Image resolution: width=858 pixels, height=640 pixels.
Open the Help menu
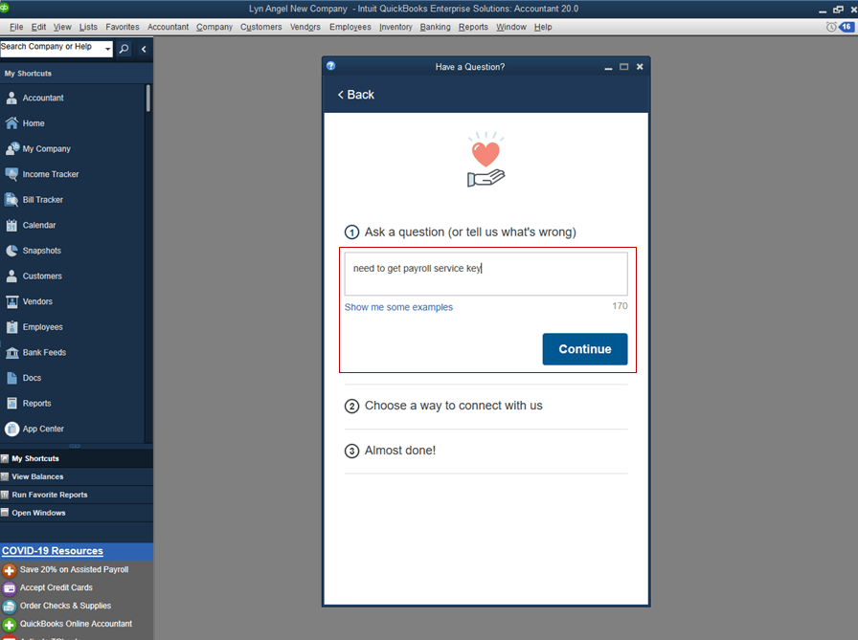[543, 27]
